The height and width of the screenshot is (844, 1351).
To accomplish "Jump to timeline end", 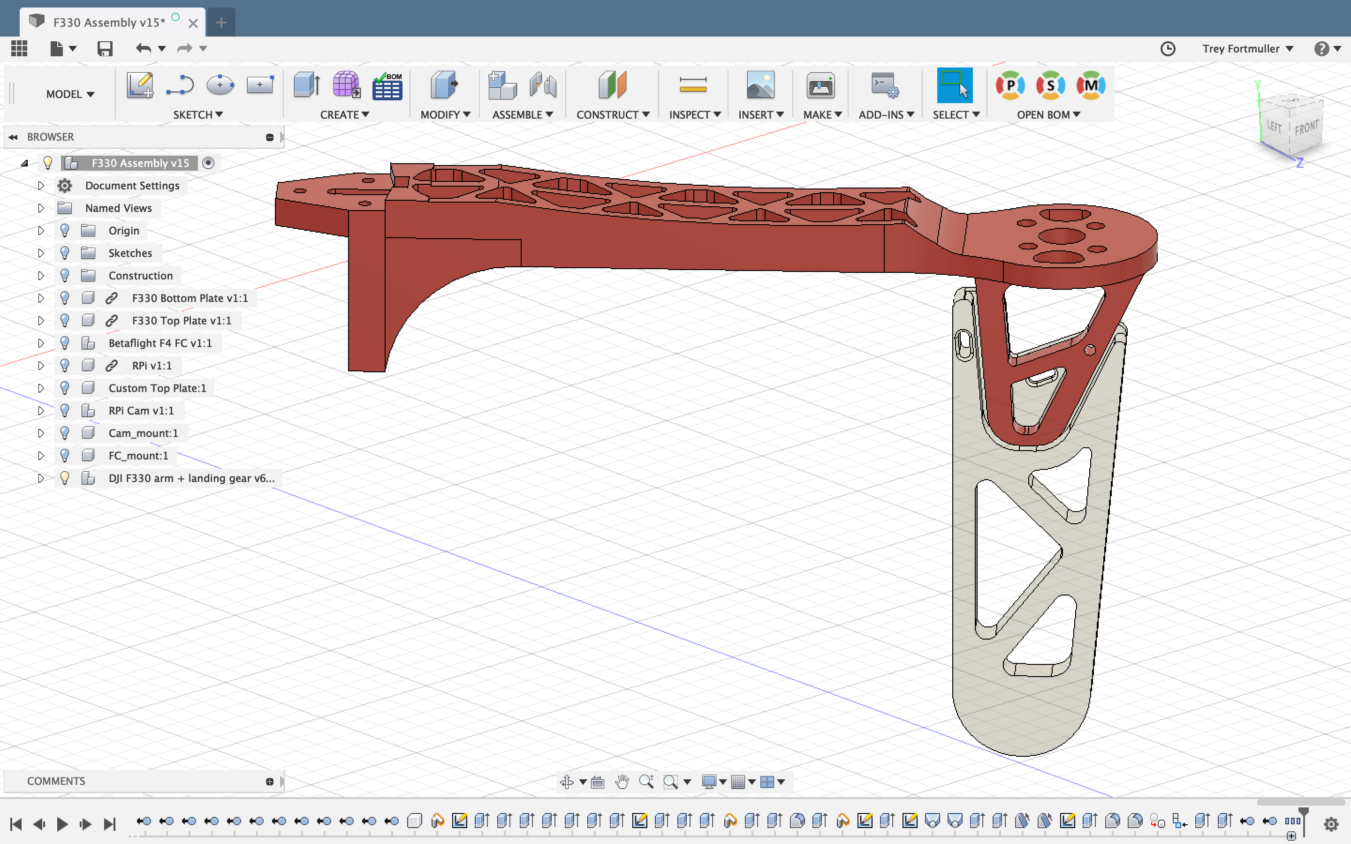I will click(x=110, y=824).
